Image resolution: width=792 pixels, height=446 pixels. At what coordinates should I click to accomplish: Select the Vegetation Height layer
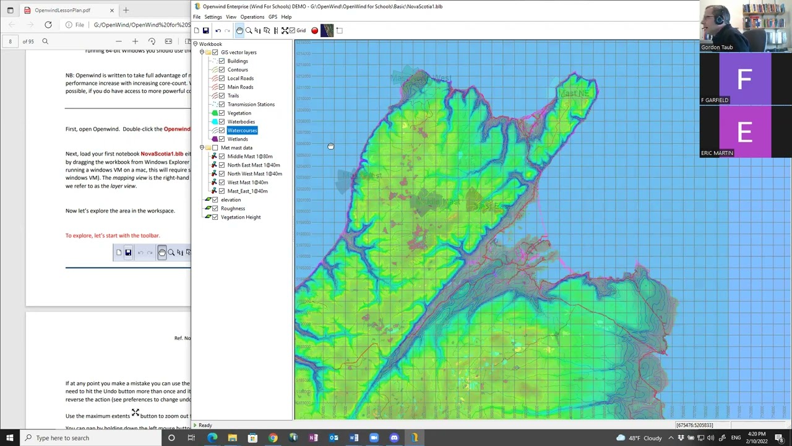coord(241,217)
